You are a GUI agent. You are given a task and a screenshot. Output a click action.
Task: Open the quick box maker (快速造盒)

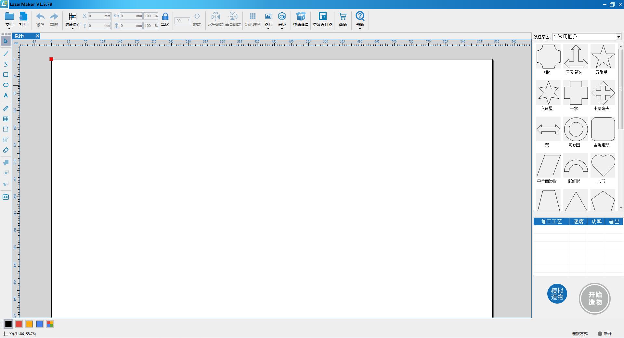pyautogui.click(x=301, y=19)
